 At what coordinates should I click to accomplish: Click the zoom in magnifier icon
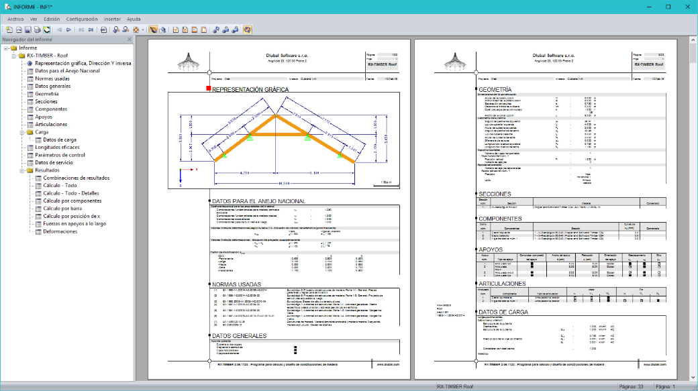[116, 30]
